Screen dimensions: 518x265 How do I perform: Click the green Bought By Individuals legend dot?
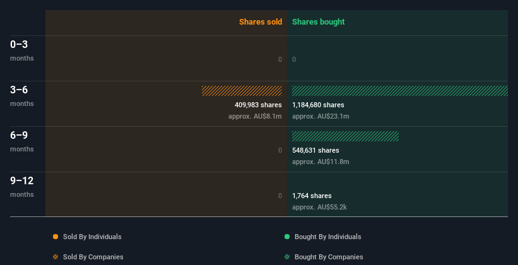[287, 237]
